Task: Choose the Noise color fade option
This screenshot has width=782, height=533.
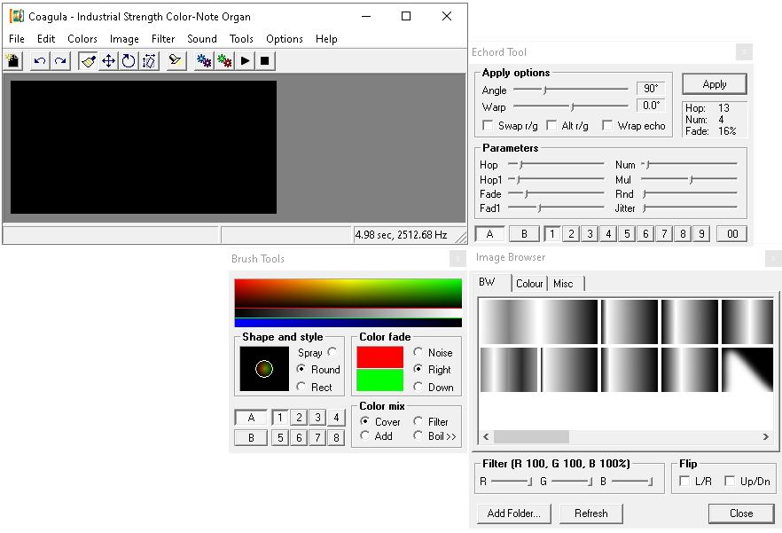Action: point(418,352)
